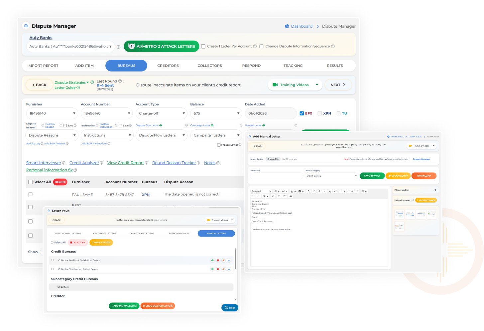Click the blockquote icon in editor toolbar
The width and height of the screenshot is (484, 331).
[291, 196]
